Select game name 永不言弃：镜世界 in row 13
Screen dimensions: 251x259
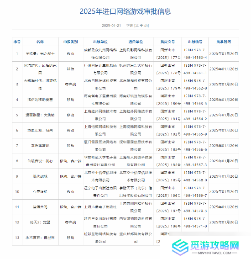pyautogui.click(x=40, y=238)
